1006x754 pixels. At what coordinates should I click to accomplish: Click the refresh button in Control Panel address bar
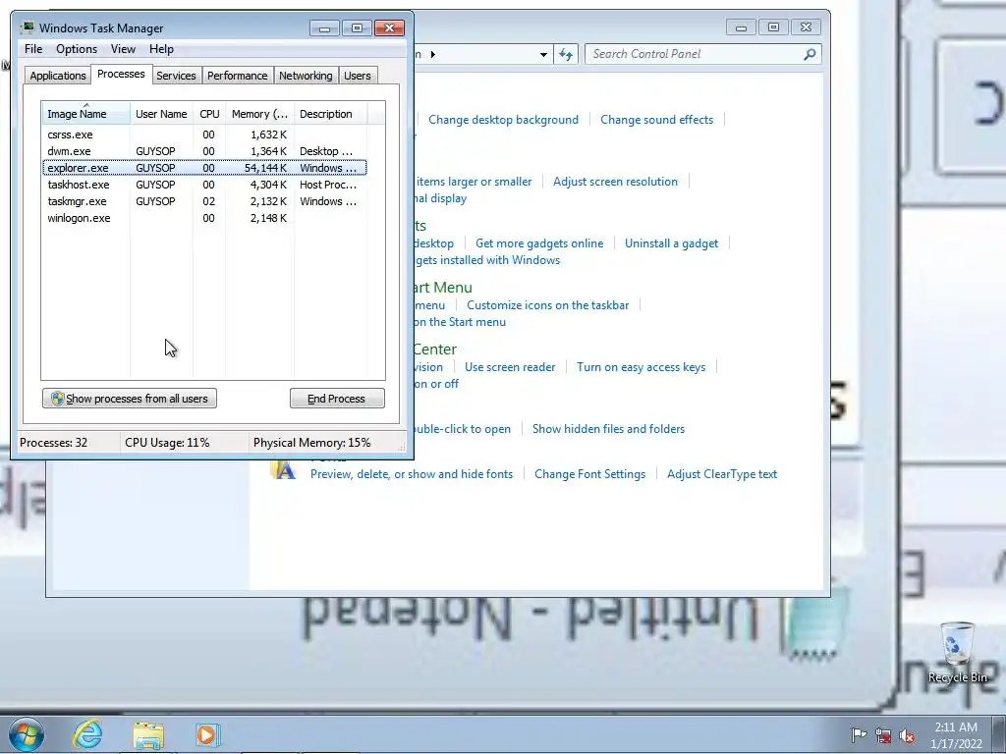(x=565, y=54)
